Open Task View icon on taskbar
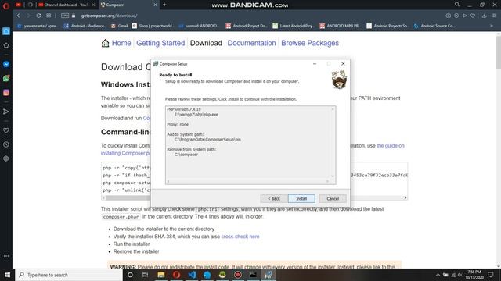The width and height of the screenshot is (501, 281). click(146, 275)
